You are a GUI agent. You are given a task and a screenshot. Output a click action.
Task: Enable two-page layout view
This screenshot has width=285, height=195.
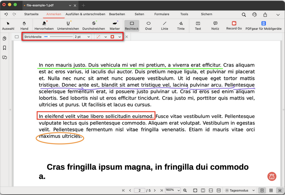pyautogui.click(x=271, y=190)
